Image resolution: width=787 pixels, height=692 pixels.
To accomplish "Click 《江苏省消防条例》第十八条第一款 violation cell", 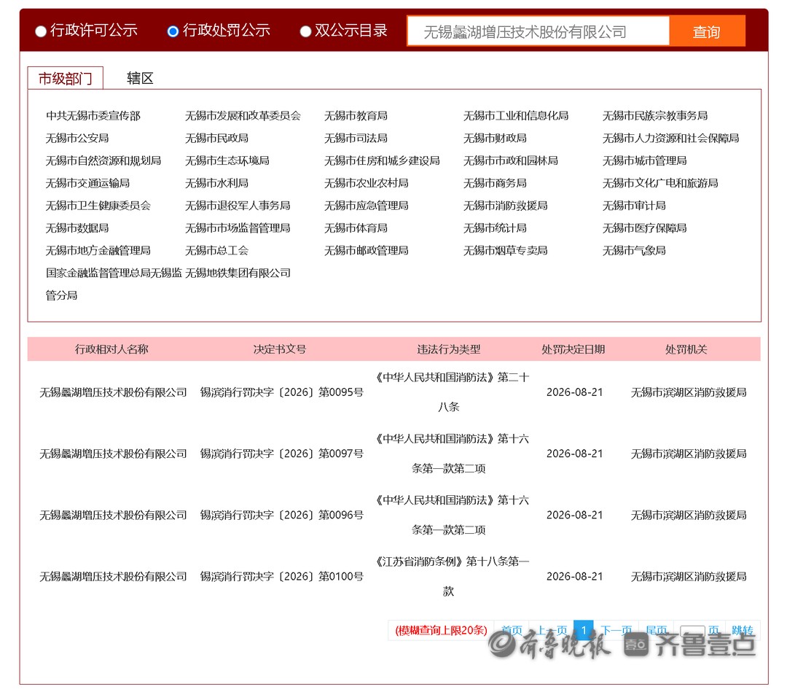I will tap(452, 577).
